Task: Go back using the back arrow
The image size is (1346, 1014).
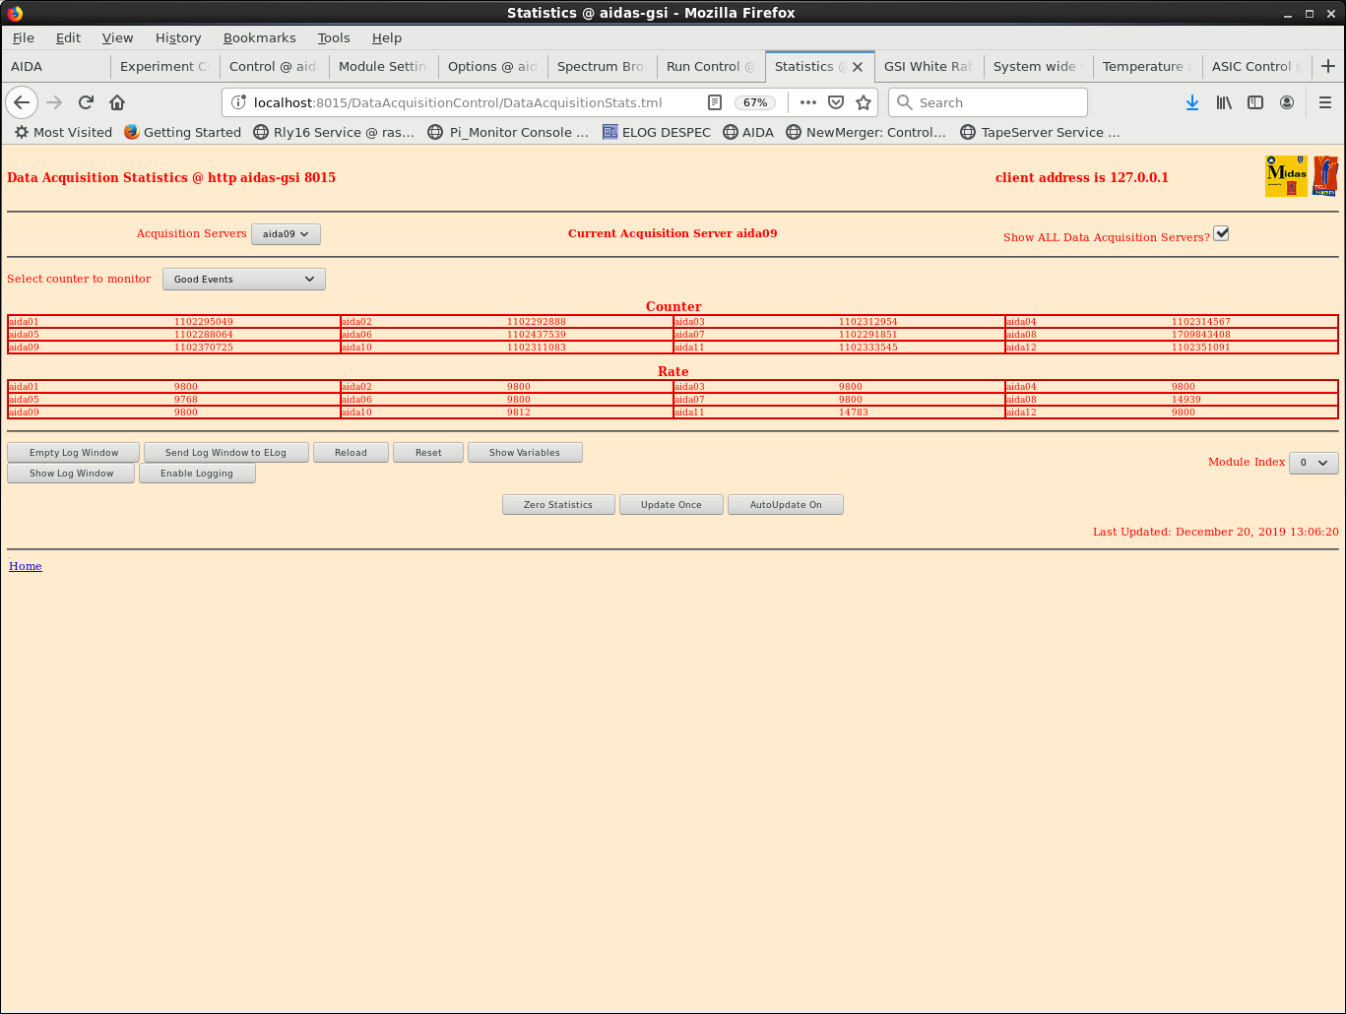Action: (x=22, y=102)
